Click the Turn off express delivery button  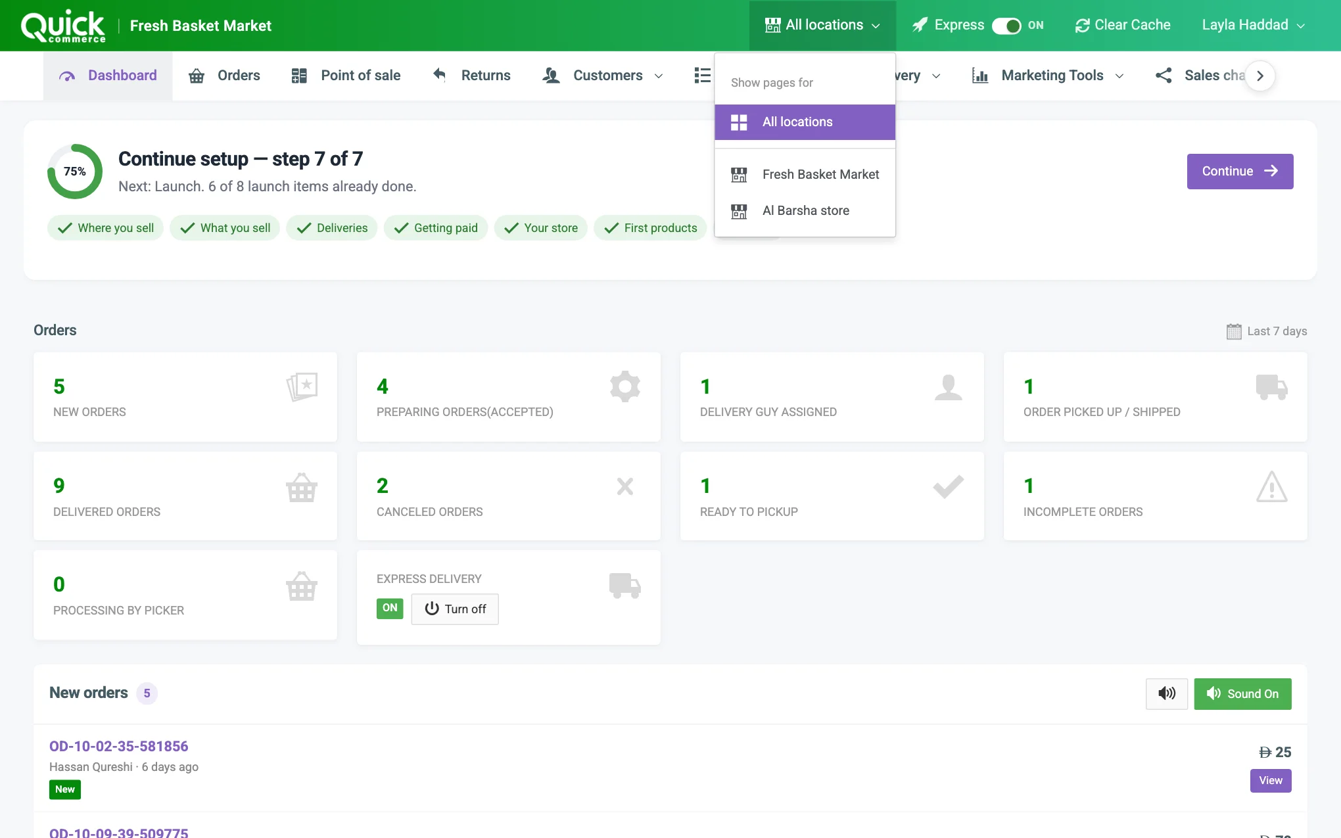(455, 609)
